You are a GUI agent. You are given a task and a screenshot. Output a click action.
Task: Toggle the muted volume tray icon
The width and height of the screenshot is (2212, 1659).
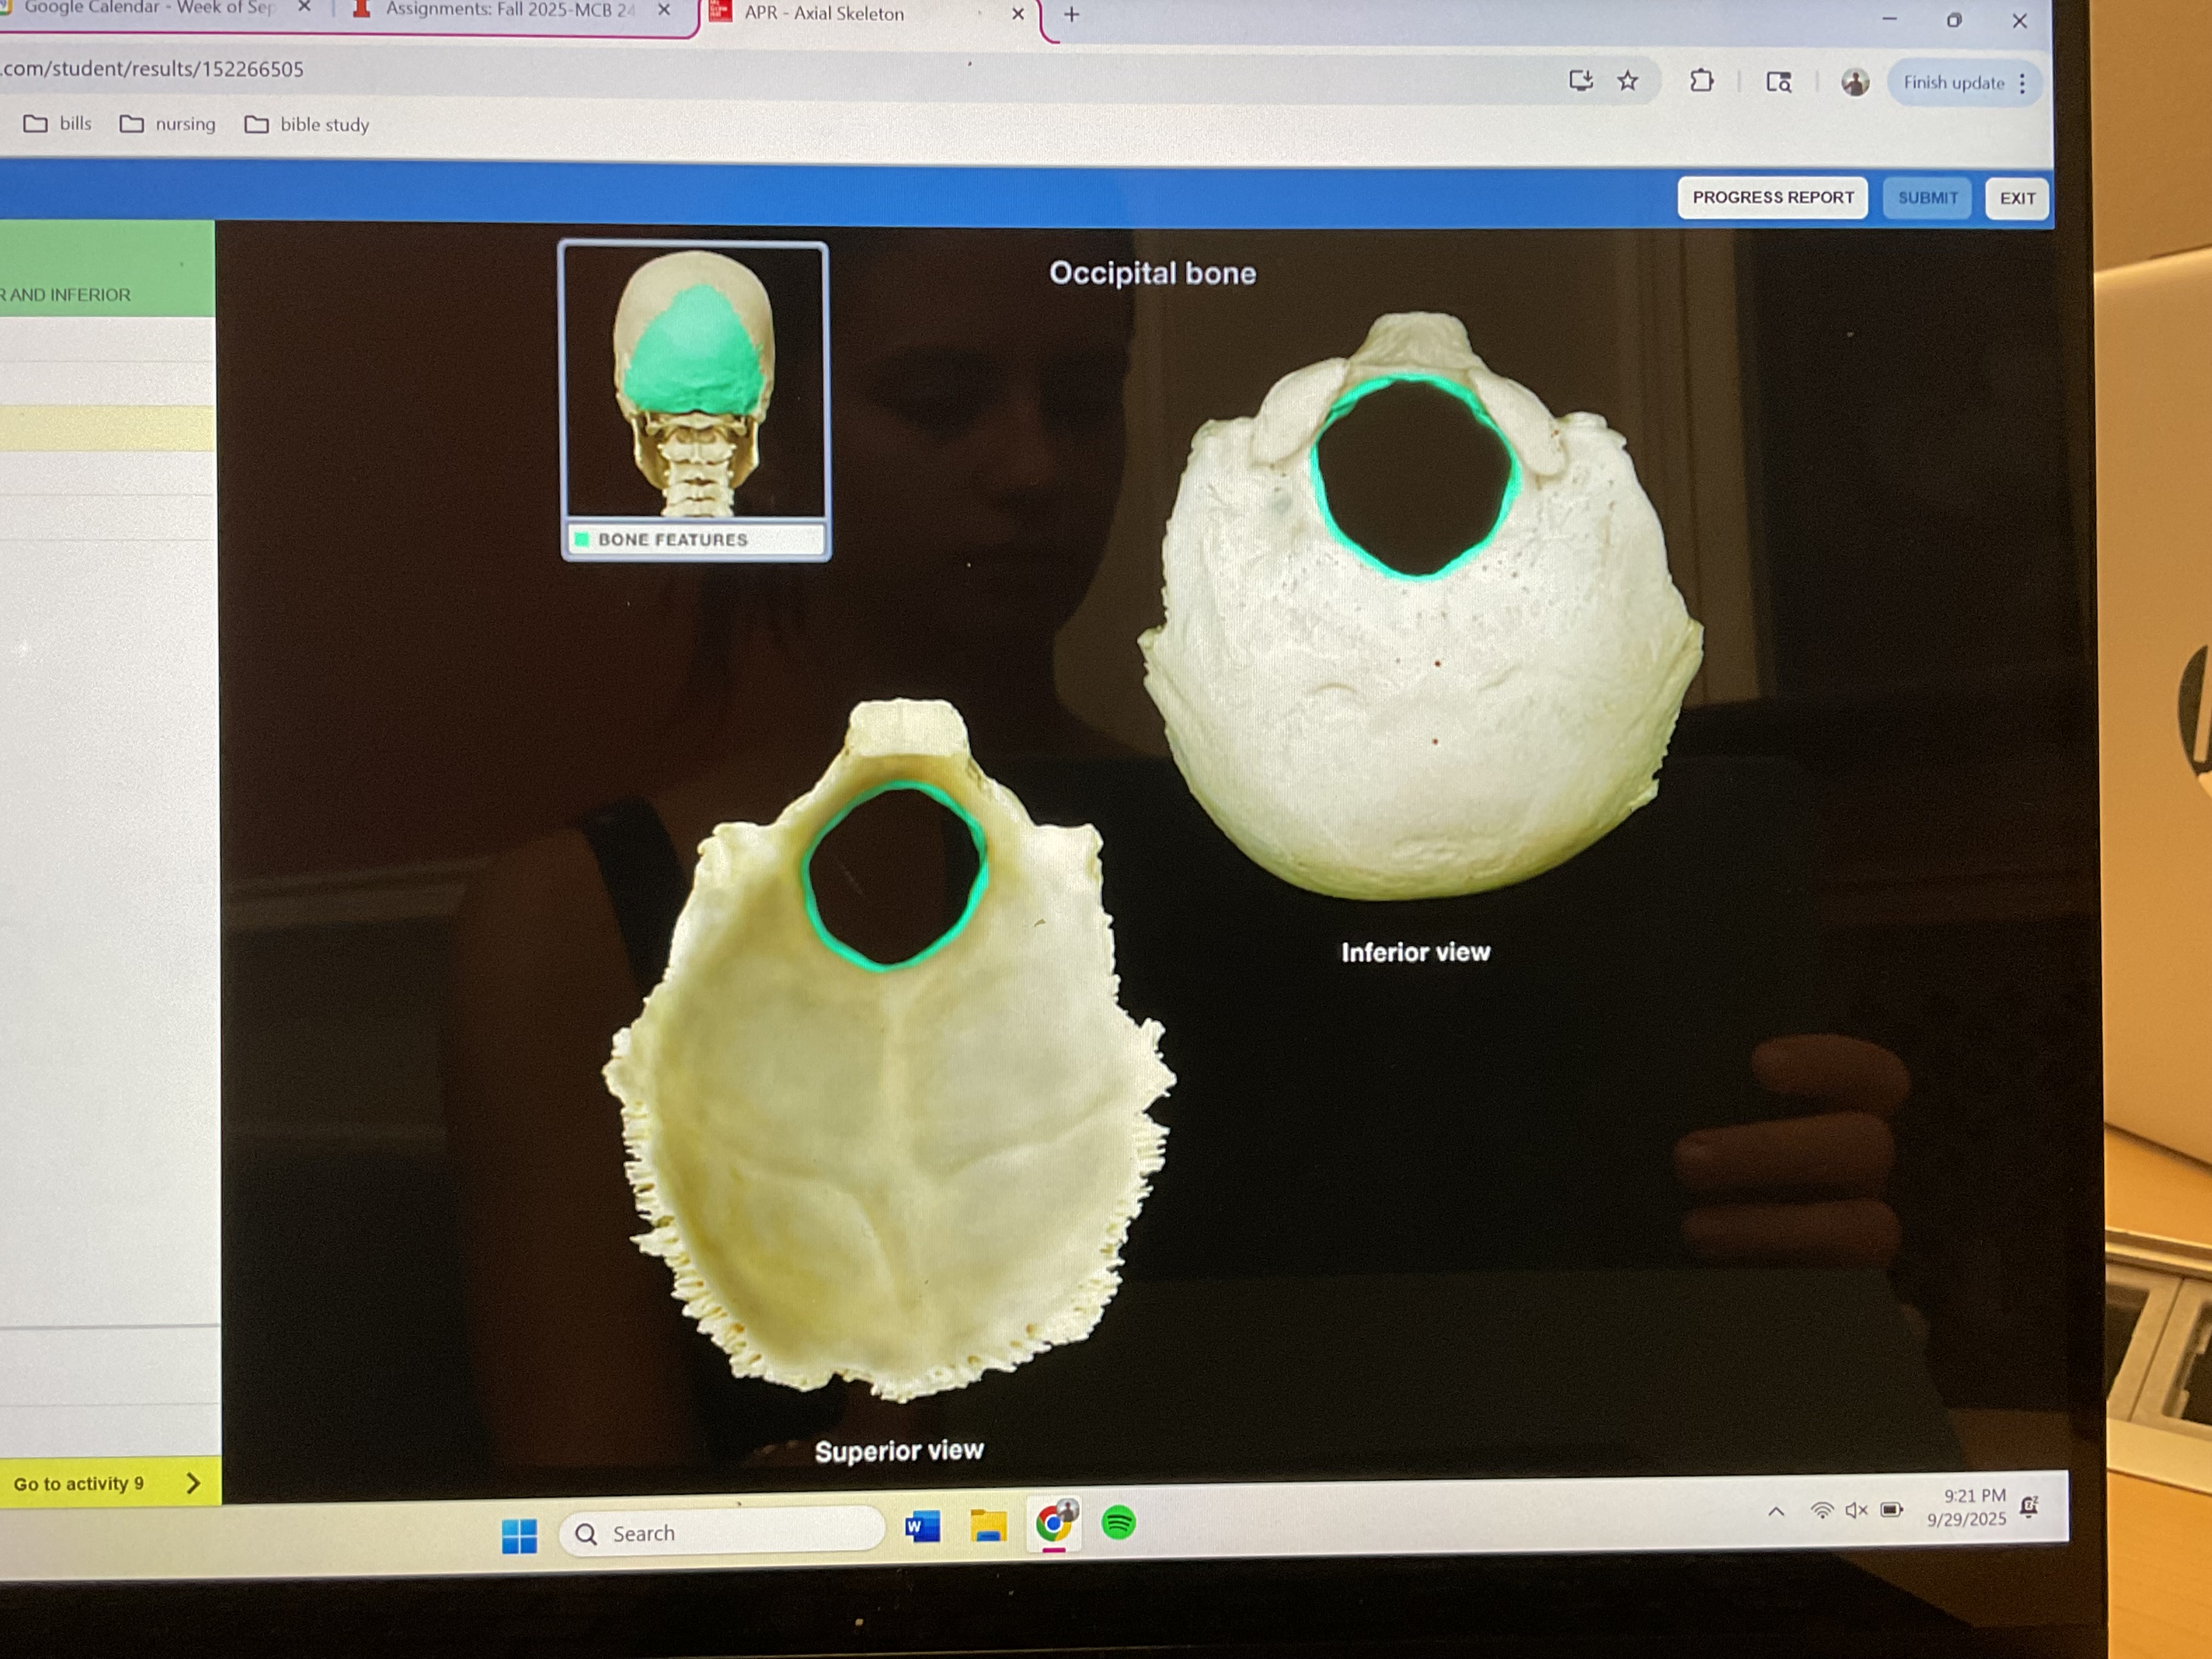click(1856, 1510)
